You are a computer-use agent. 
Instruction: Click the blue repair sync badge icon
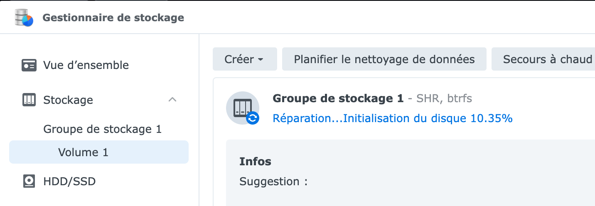point(253,118)
